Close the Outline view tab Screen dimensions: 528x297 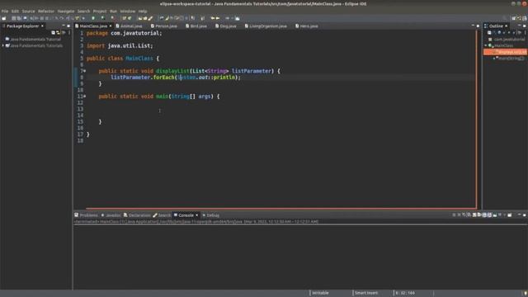click(506, 26)
